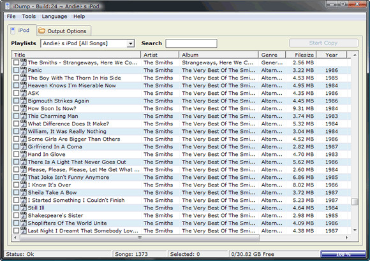370x261 pixels.
Task: Switch to the Output Options tab
Action: coord(64,31)
